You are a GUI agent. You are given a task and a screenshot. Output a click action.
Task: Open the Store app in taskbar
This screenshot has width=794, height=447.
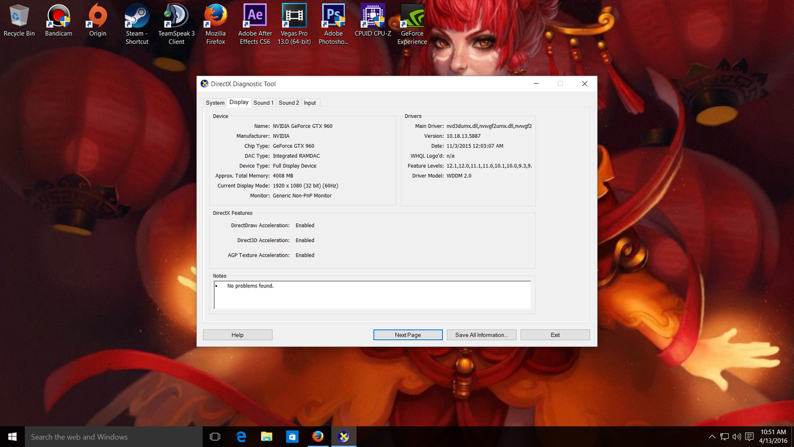pyautogui.click(x=292, y=436)
